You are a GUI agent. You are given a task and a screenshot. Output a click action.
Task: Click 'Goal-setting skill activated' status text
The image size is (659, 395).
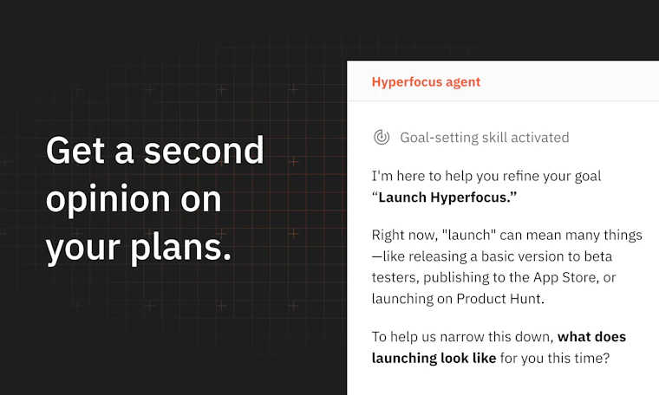click(485, 138)
